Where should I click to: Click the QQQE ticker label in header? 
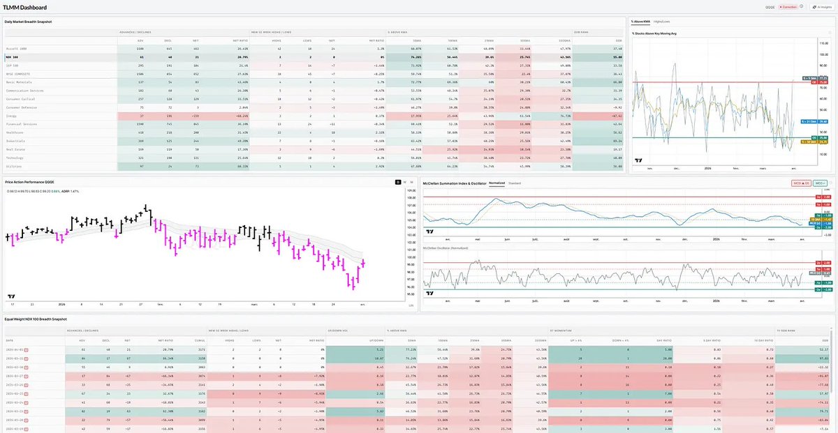(x=770, y=7)
